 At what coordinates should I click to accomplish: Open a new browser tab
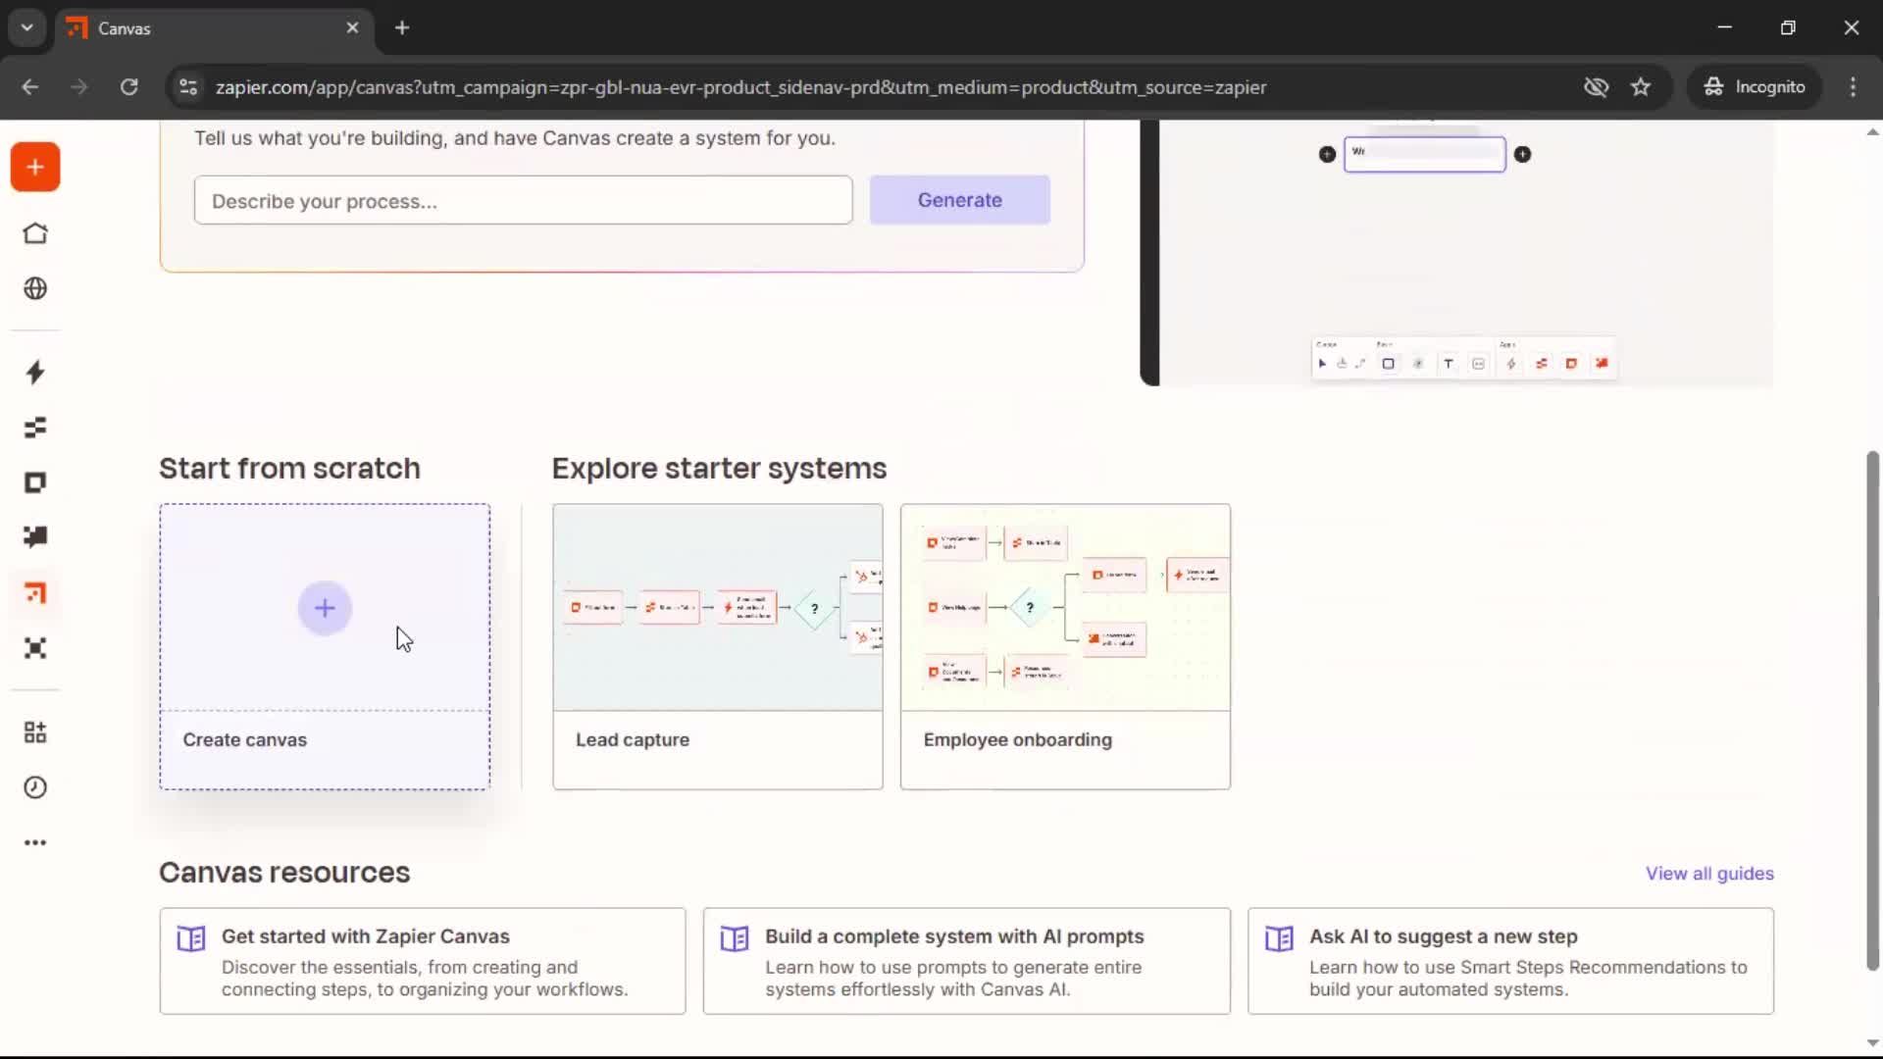[x=402, y=28]
